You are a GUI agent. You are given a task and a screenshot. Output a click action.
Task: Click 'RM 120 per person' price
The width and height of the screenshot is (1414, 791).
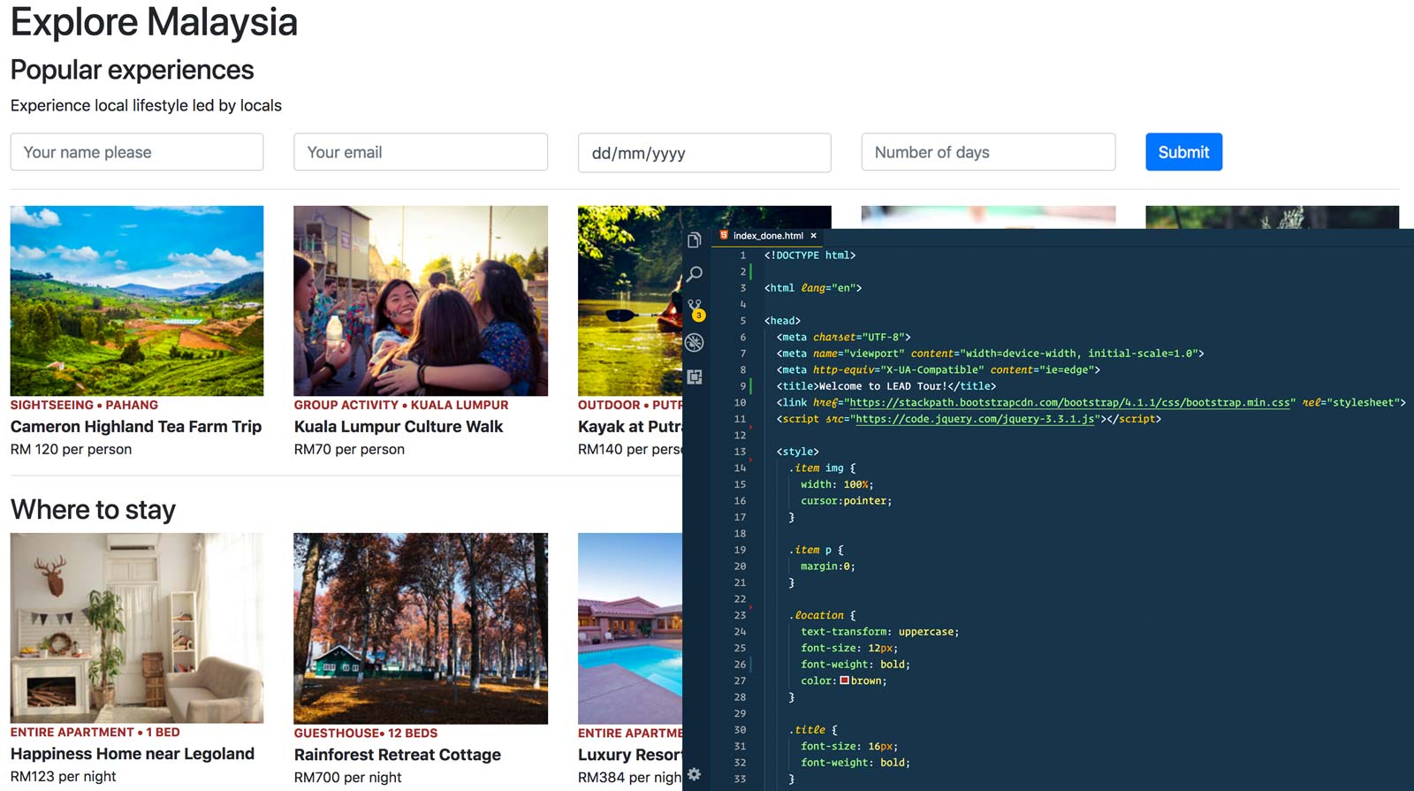coord(71,449)
